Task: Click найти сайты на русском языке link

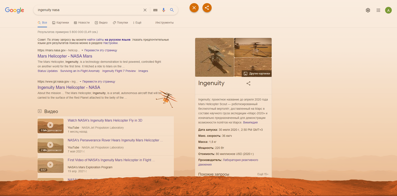Action: coord(109,40)
